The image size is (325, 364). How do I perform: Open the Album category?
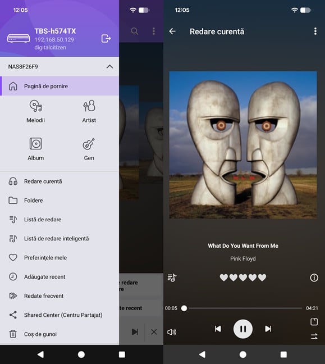click(x=35, y=149)
